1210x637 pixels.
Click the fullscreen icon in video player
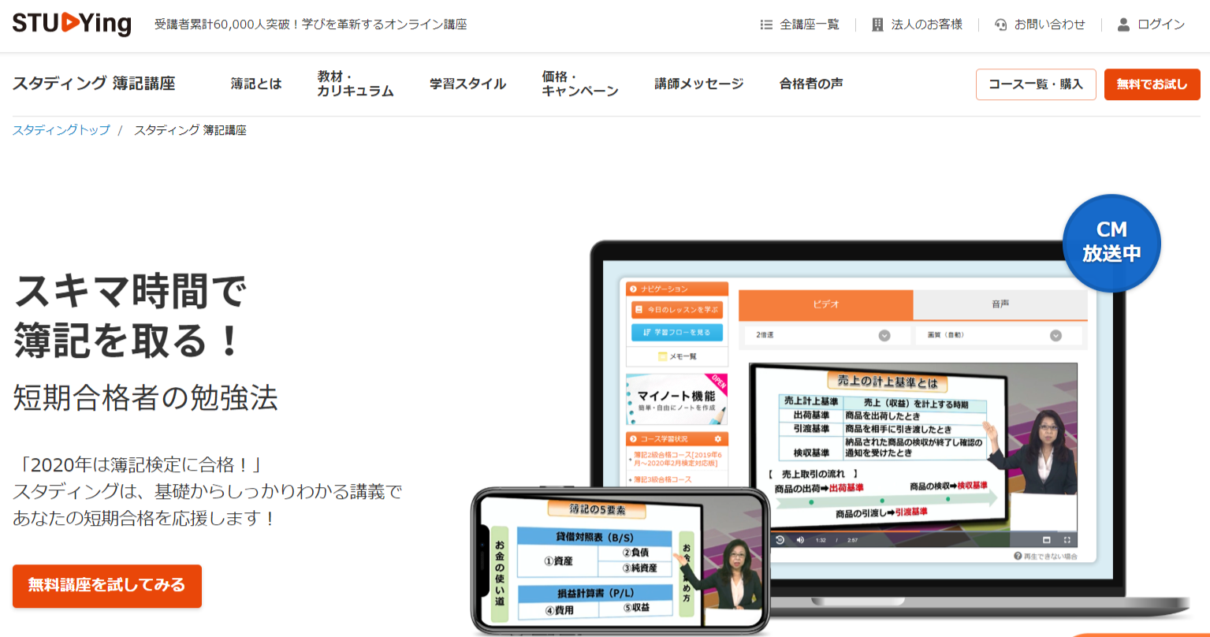pyautogui.click(x=1067, y=540)
